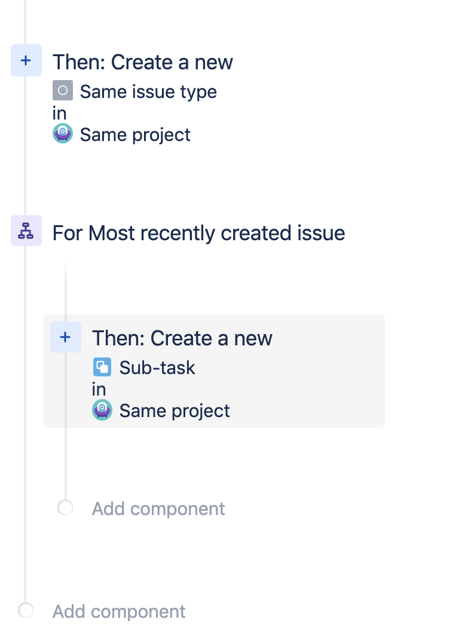Open the Same issue type link

click(x=146, y=91)
